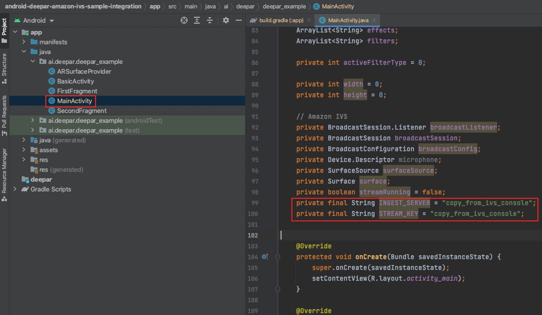The height and width of the screenshot is (315, 542).
Task: Open Project panel settings gear
Action: click(226, 21)
